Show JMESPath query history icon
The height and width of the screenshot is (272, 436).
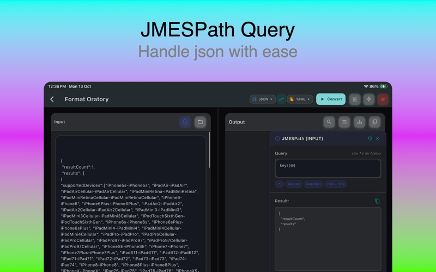coord(370,139)
